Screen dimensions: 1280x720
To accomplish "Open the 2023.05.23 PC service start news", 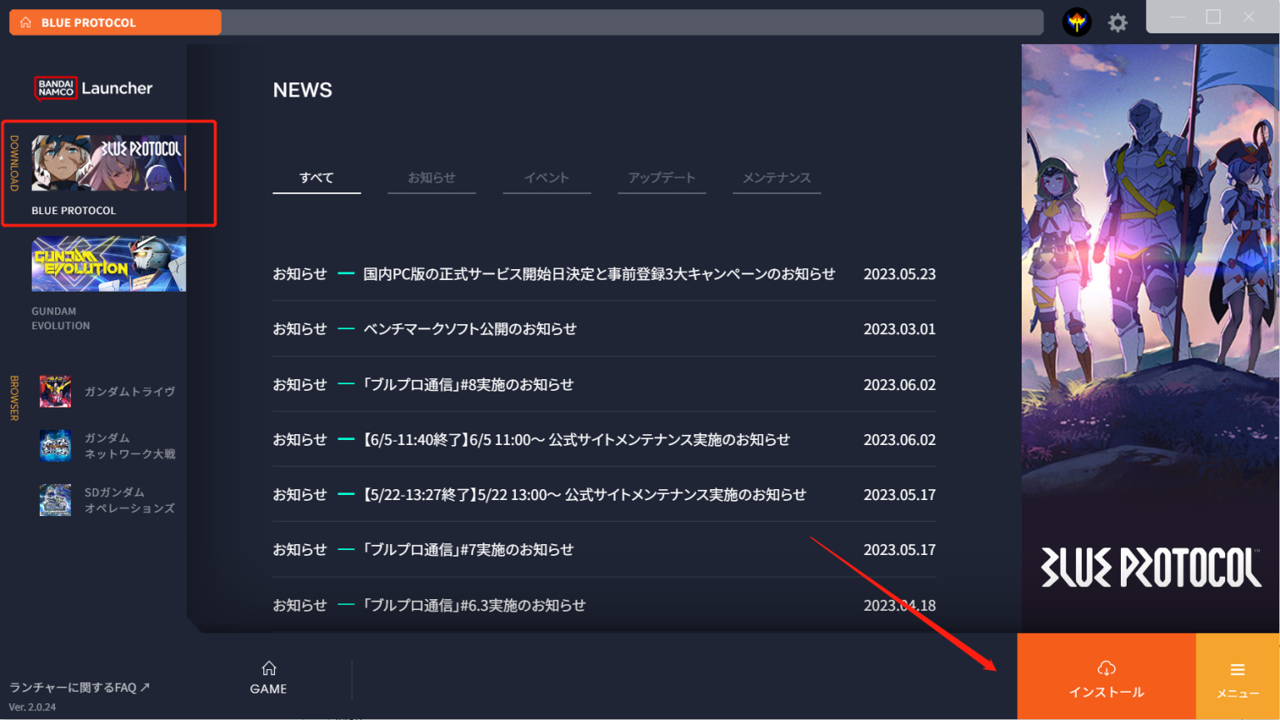I will [x=598, y=274].
